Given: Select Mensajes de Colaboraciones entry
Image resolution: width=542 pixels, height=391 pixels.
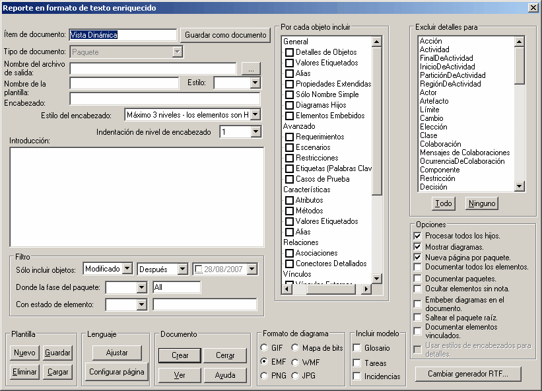Looking at the screenshot, I should 465,153.
